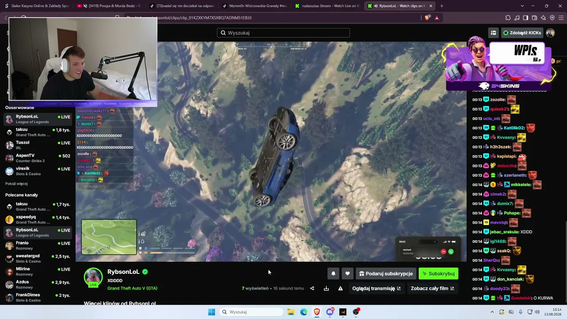Screen dimensions: 567x319
Task: Open Azdus recommended channel
Action: pos(38,284)
